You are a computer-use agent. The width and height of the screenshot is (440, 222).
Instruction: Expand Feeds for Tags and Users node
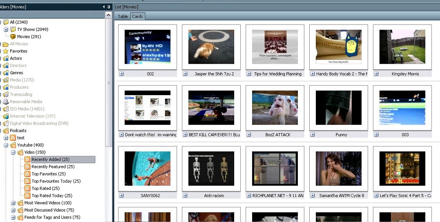coord(13,217)
